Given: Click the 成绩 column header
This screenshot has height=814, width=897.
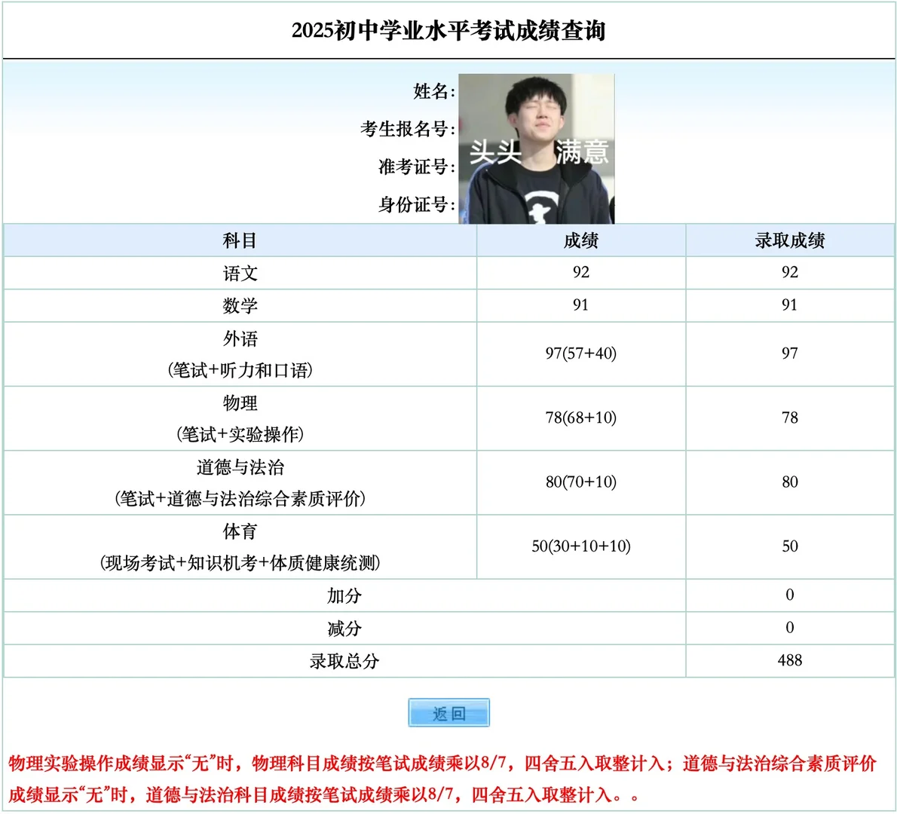Looking at the screenshot, I should 579,240.
